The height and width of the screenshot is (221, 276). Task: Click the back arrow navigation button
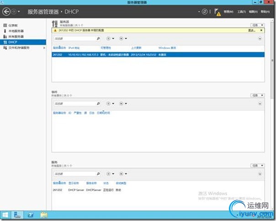(6, 12)
